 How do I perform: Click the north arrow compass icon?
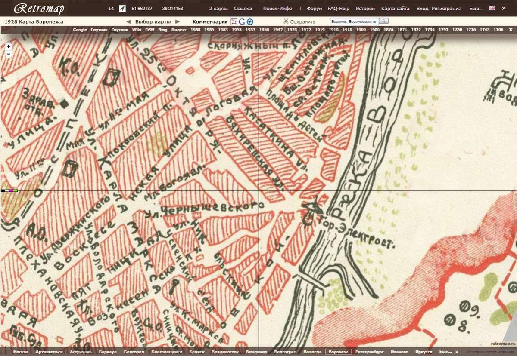pyautogui.click(x=122, y=9)
